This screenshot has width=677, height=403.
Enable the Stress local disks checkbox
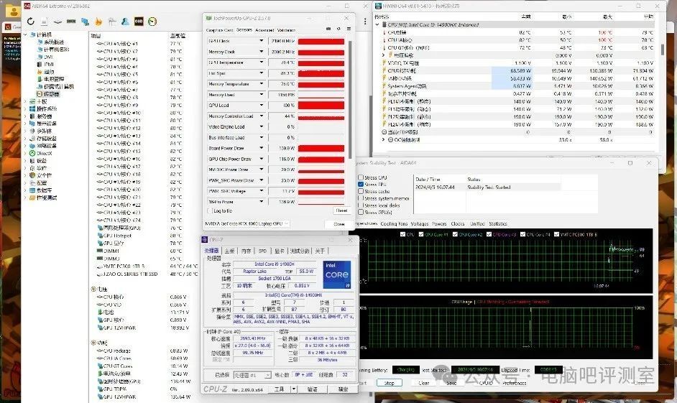click(361, 205)
